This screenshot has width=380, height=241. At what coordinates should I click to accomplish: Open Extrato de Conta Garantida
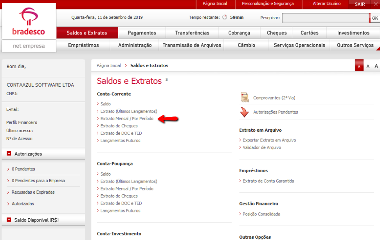(x=268, y=181)
